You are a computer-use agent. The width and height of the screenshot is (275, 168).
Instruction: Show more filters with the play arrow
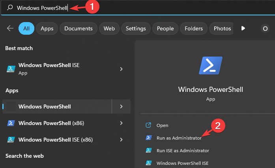pos(243,28)
